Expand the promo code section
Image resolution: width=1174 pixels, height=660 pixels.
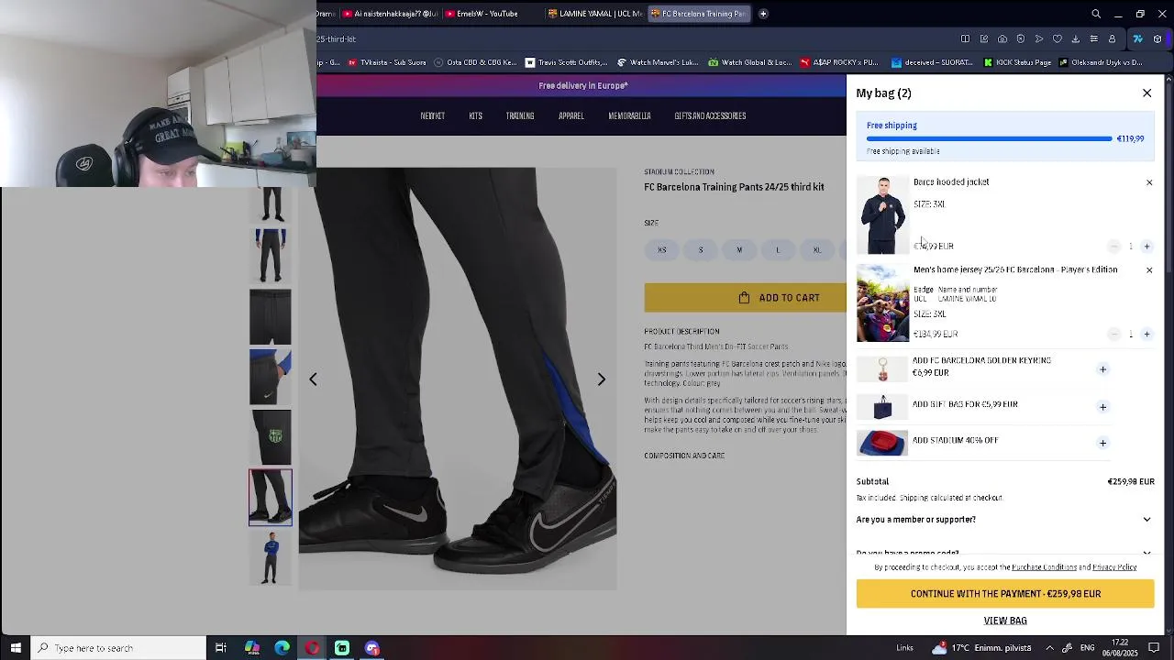(x=1004, y=553)
